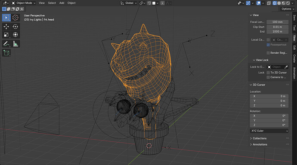Viewport: 297px width, 165px height.
Task: Enable the Render Region checkbox
Action: [268, 53]
